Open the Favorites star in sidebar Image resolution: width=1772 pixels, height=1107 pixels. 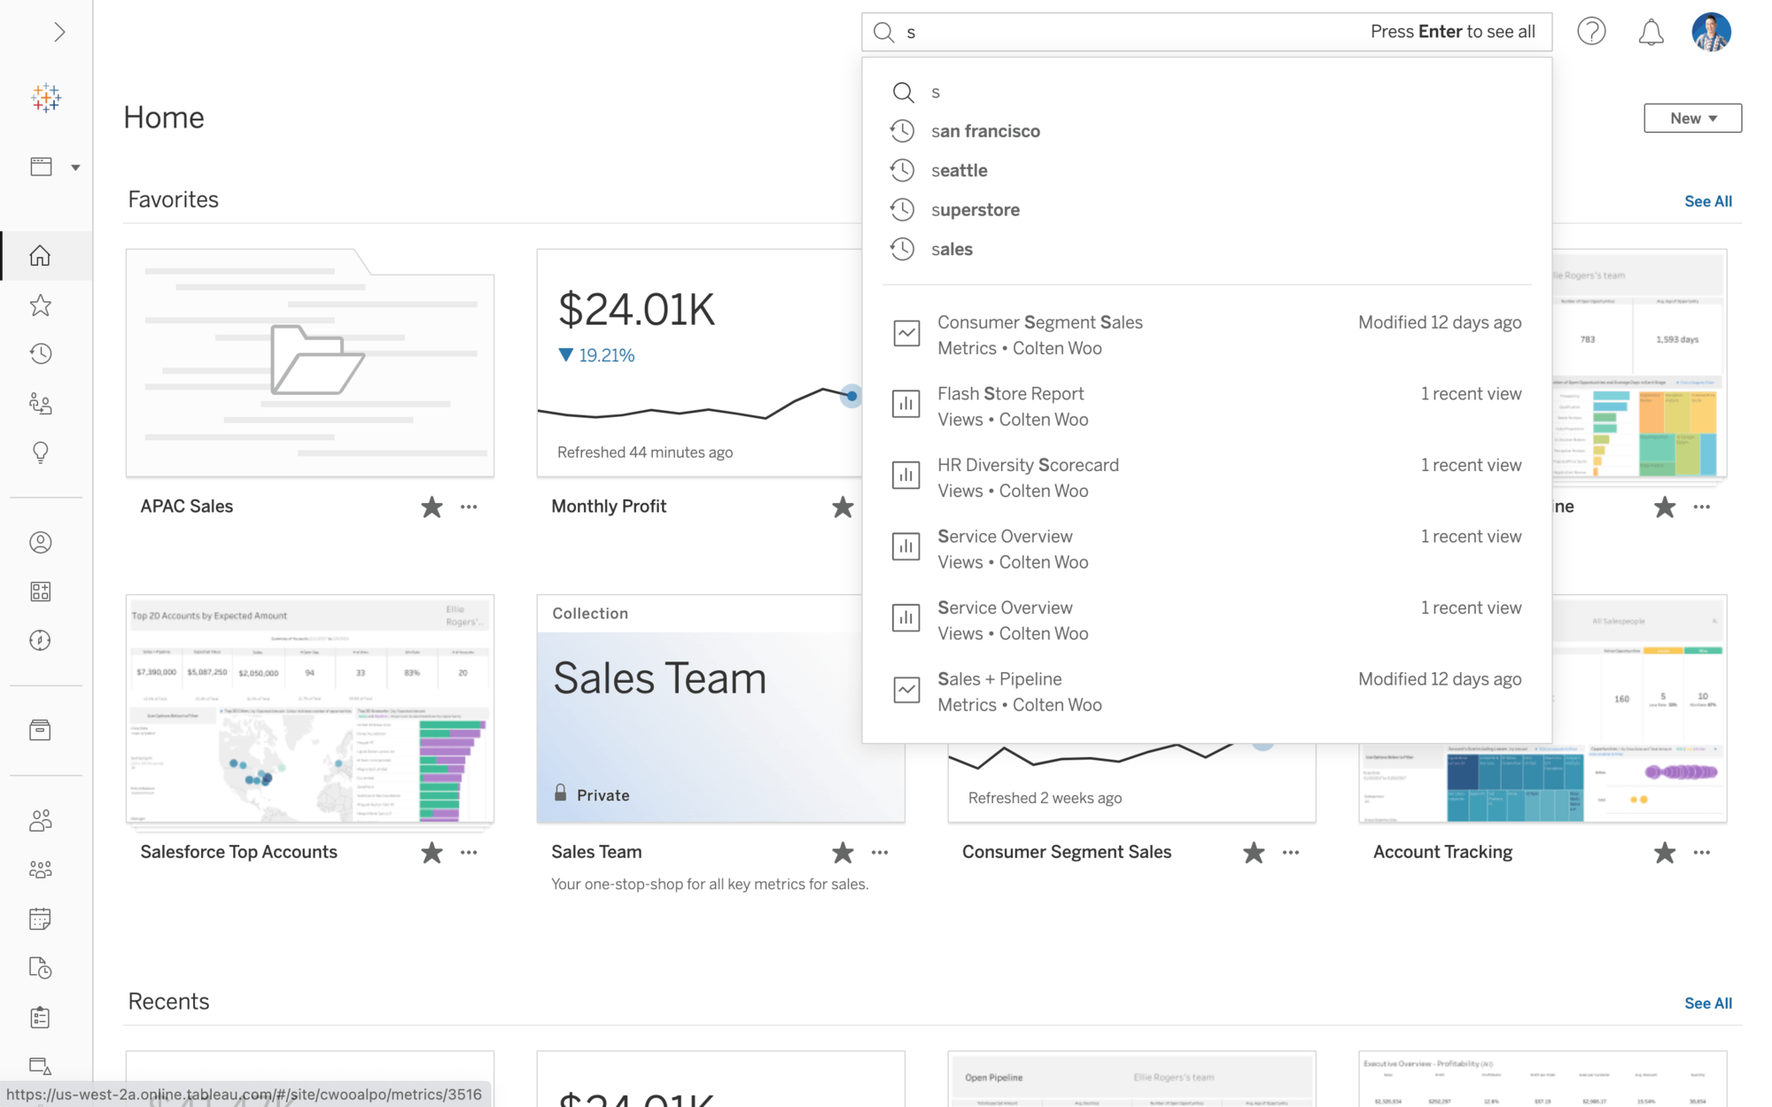pos(41,306)
